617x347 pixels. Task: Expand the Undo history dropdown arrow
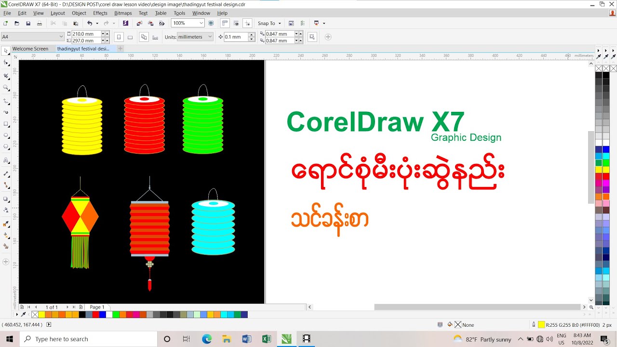(97, 23)
